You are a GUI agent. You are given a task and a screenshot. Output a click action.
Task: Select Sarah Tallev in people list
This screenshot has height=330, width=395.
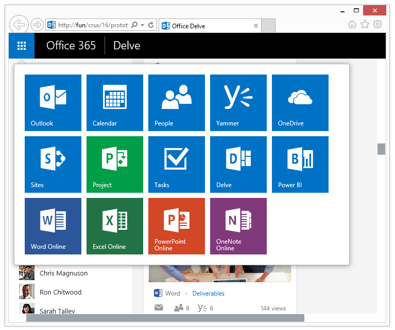point(57,311)
